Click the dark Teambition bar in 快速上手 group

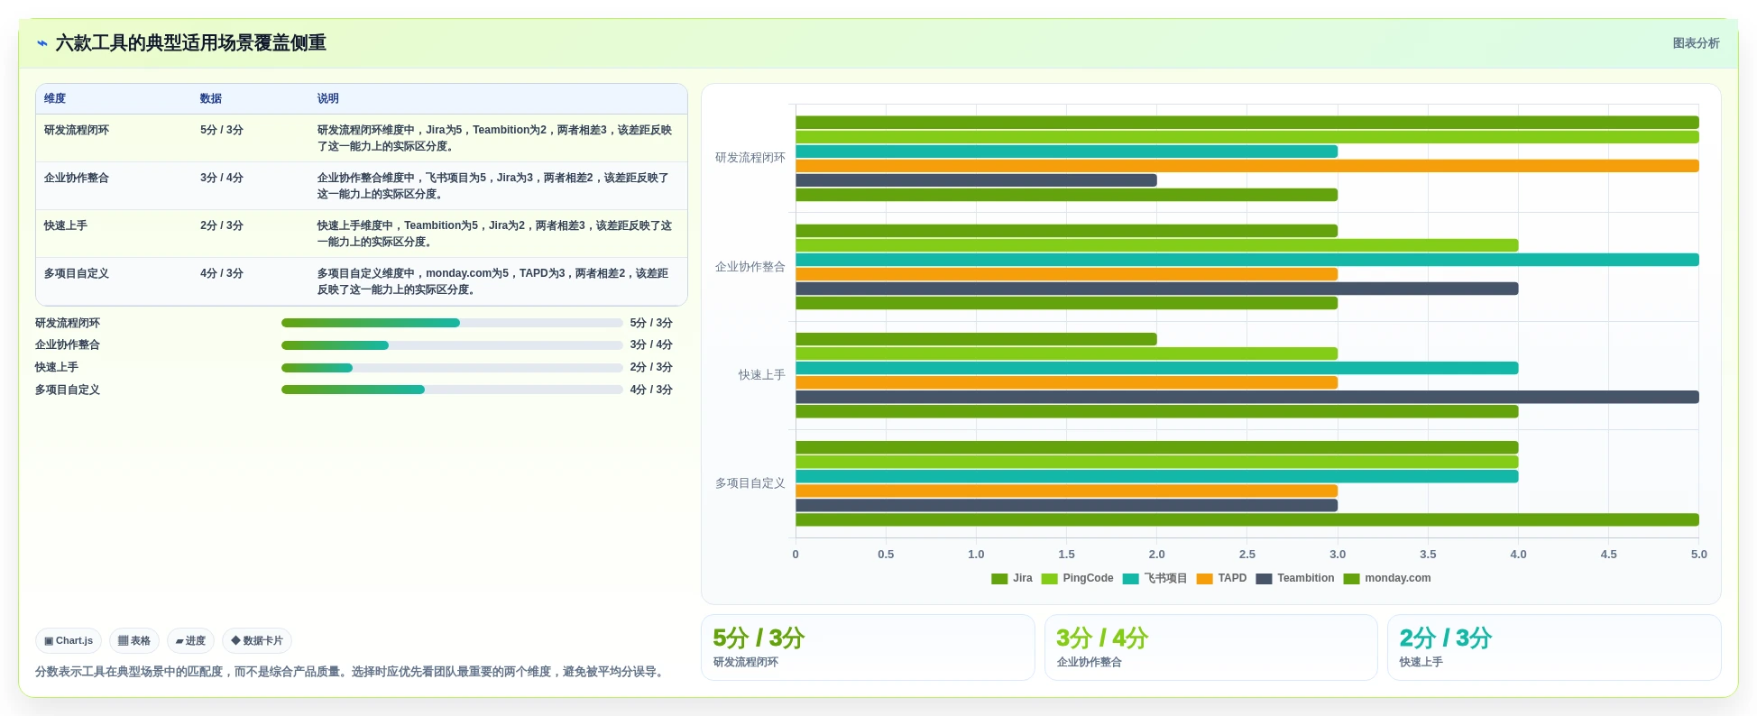[1247, 397]
